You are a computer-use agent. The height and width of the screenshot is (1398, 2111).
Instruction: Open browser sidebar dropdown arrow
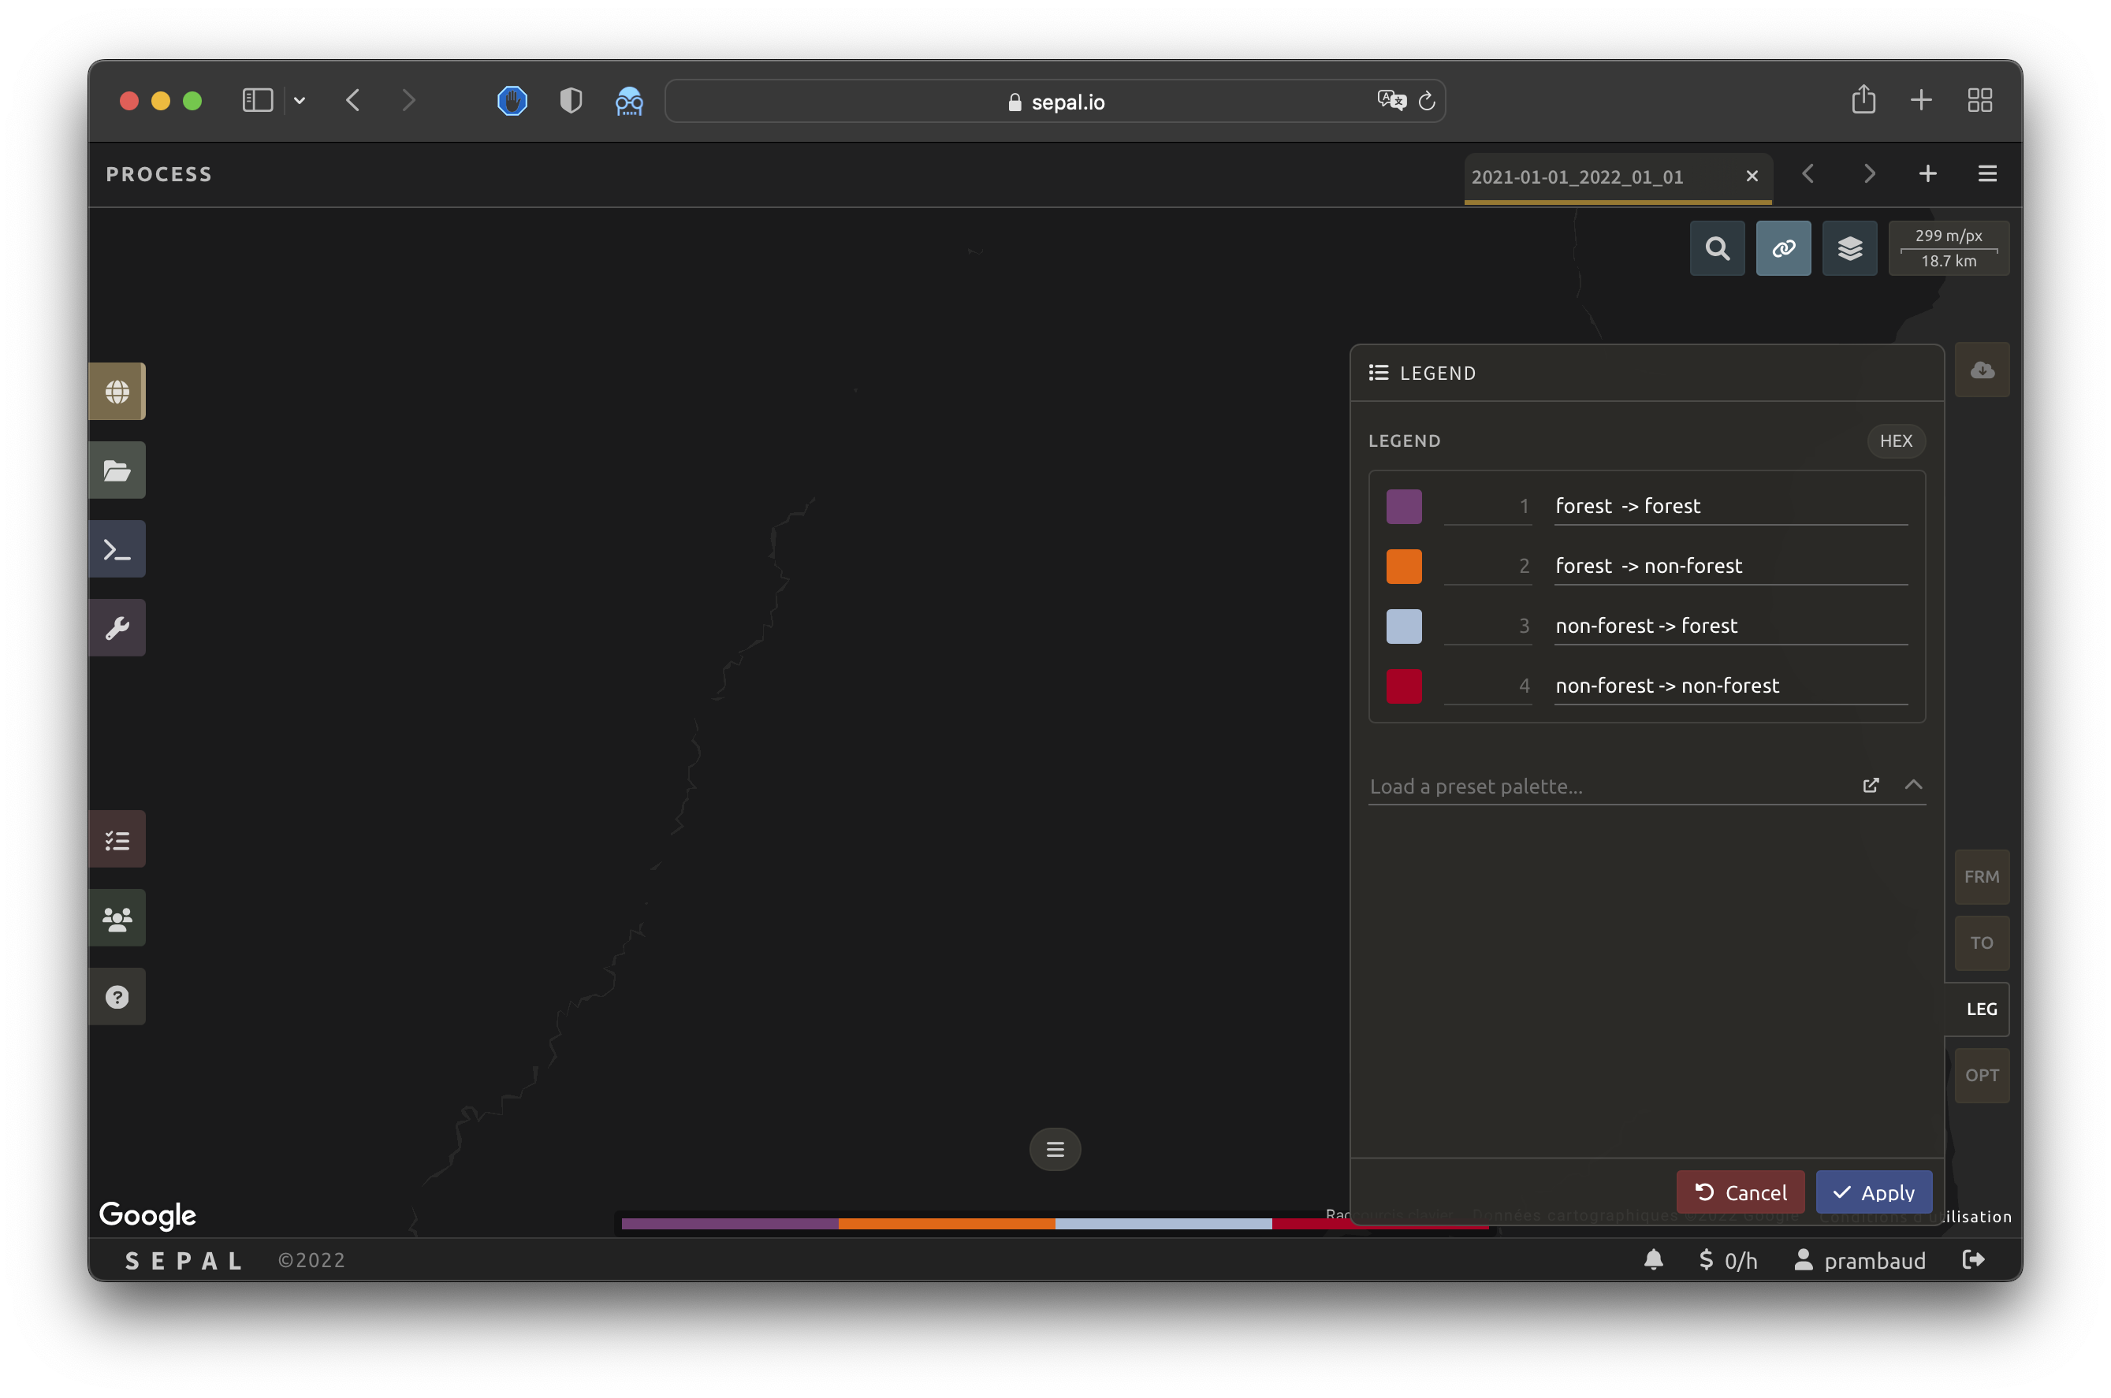tap(300, 101)
